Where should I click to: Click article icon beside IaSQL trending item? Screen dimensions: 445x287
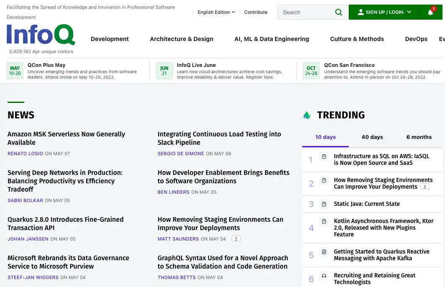pyautogui.click(x=324, y=156)
